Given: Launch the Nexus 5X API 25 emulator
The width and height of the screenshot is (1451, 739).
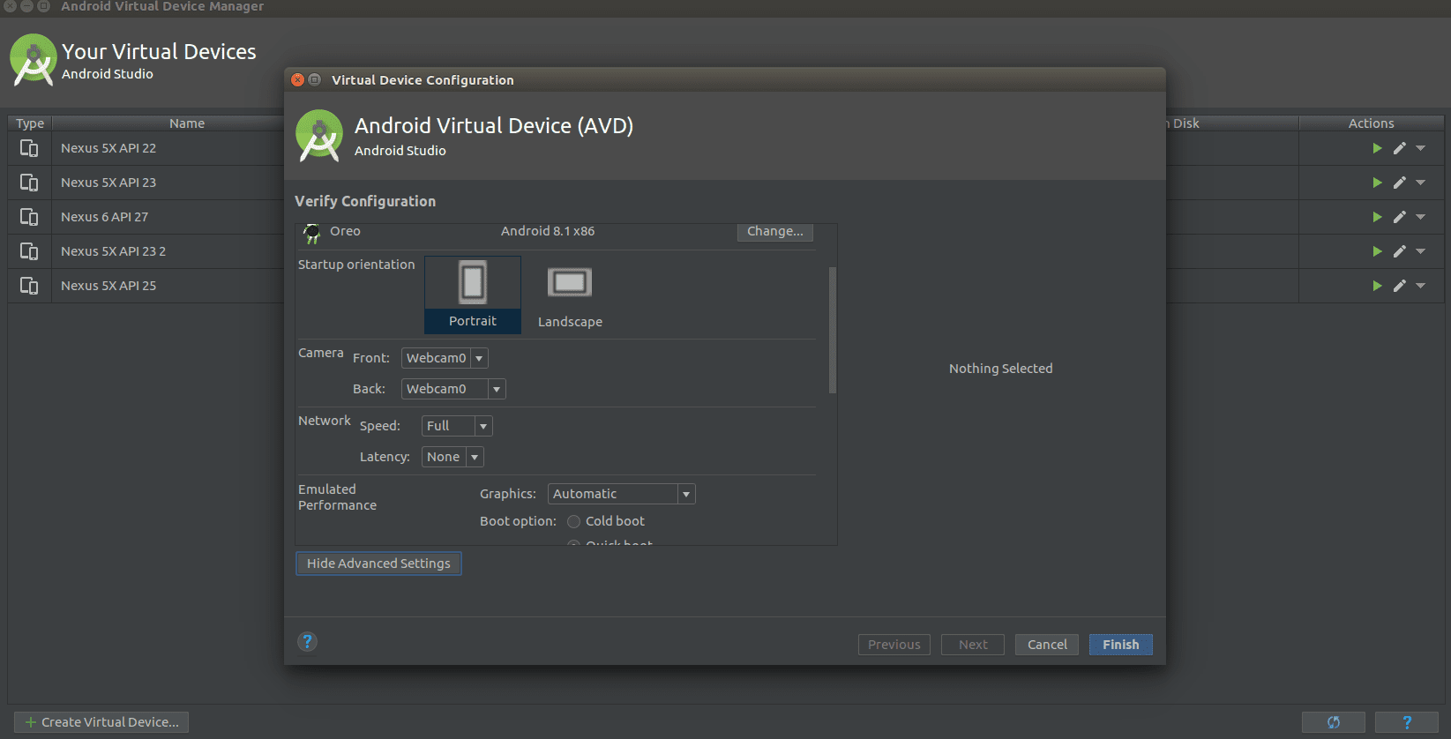Looking at the screenshot, I should click(1377, 286).
